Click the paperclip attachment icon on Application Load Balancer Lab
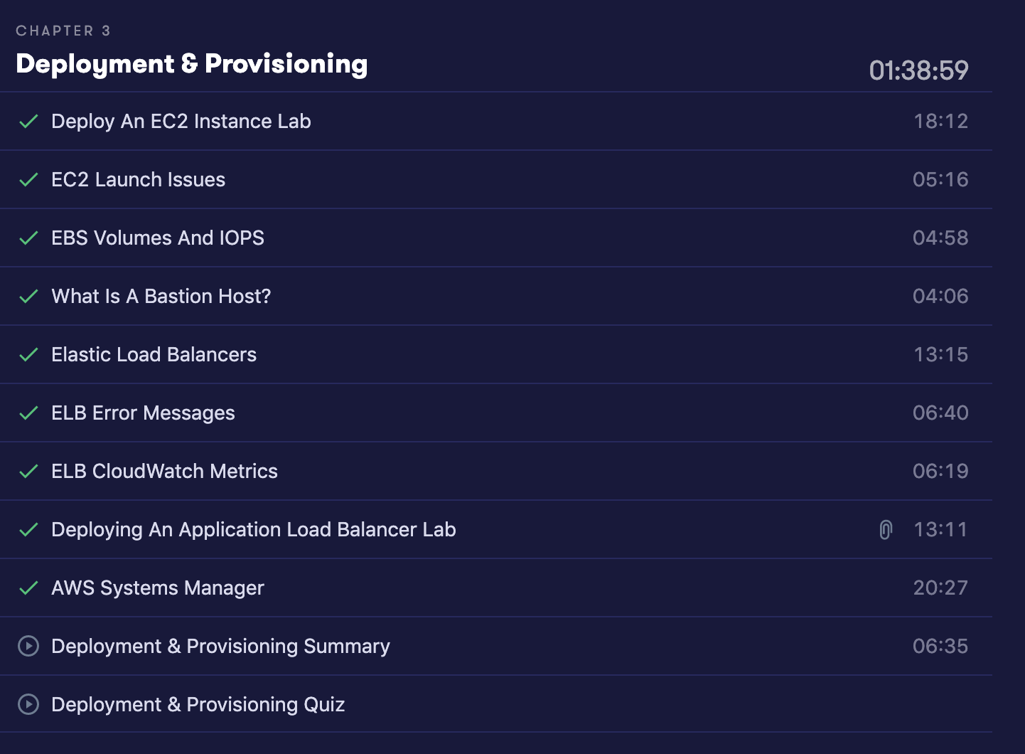1025x754 pixels. (x=886, y=529)
